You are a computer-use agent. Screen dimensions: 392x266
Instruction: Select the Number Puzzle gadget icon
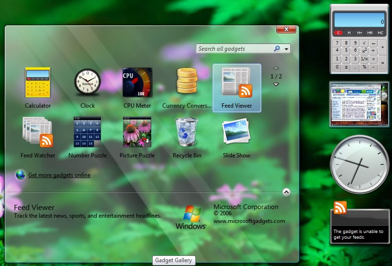click(87, 132)
